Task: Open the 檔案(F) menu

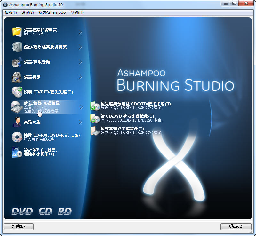Action: click(11, 12)
